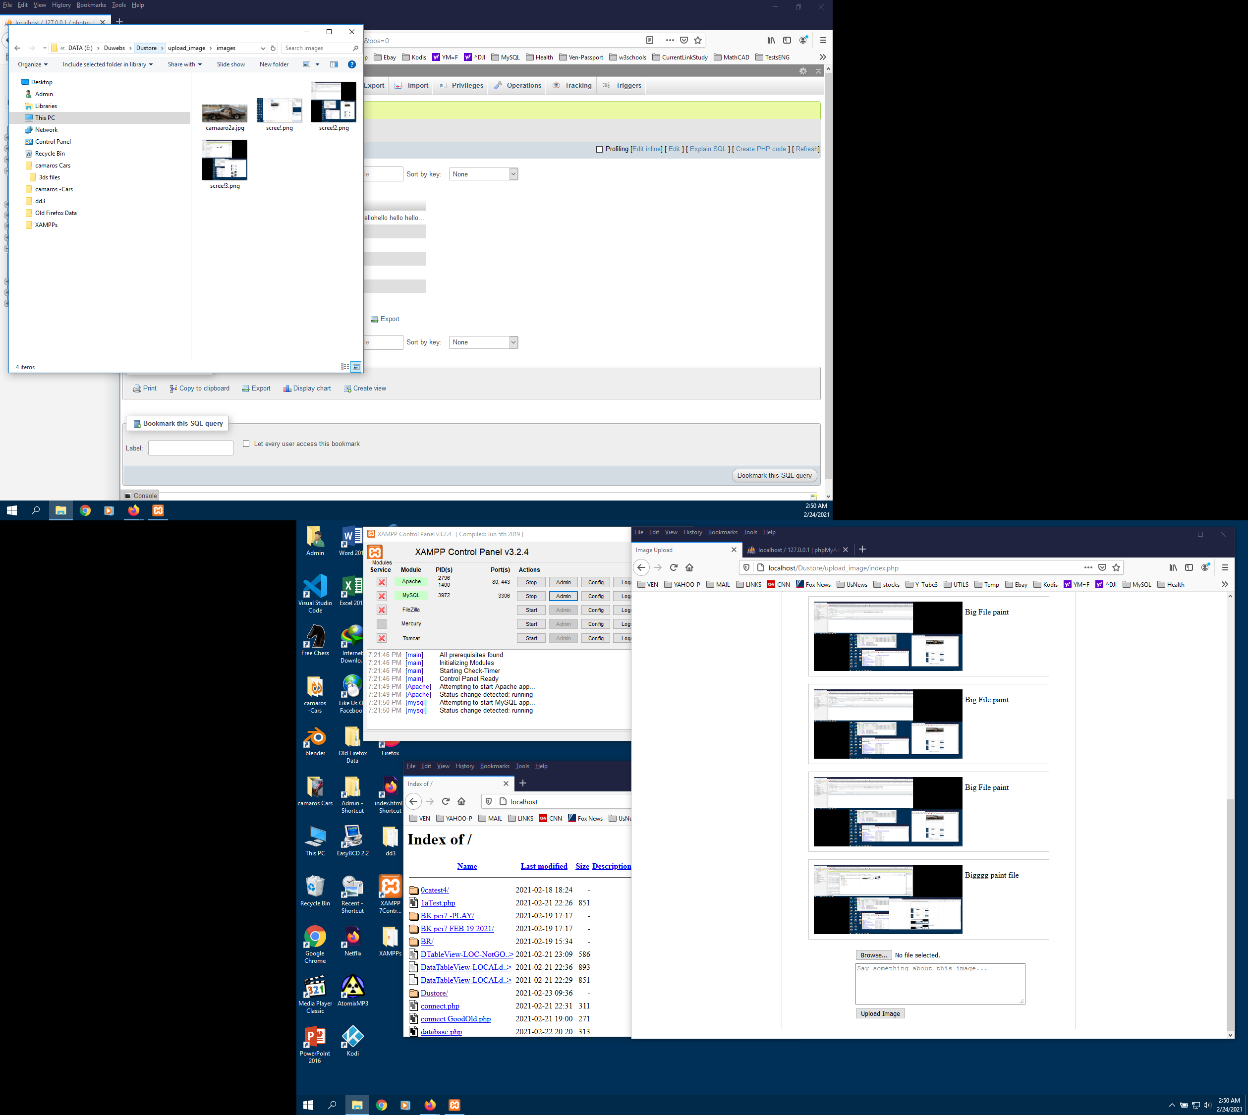Click the Display chart icon

click(287, 389)
